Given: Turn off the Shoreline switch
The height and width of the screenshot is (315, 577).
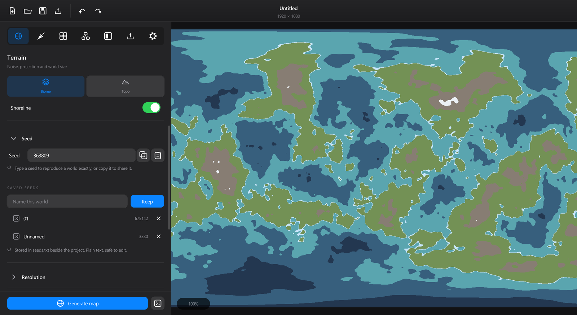Looking at the screenshot, I should coord(151,107).
